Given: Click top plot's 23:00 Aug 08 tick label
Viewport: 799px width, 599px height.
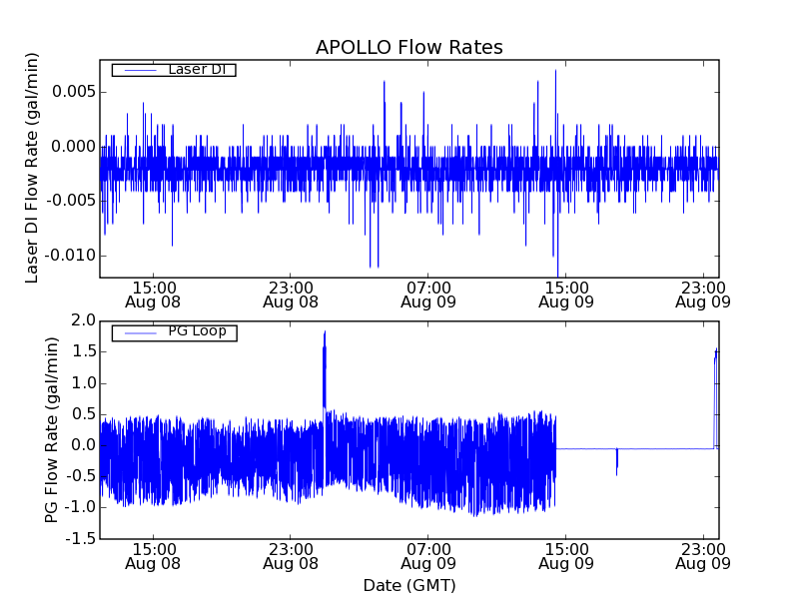Looking at the screenshot, I should pyautogui.click(x=291, y=295).
